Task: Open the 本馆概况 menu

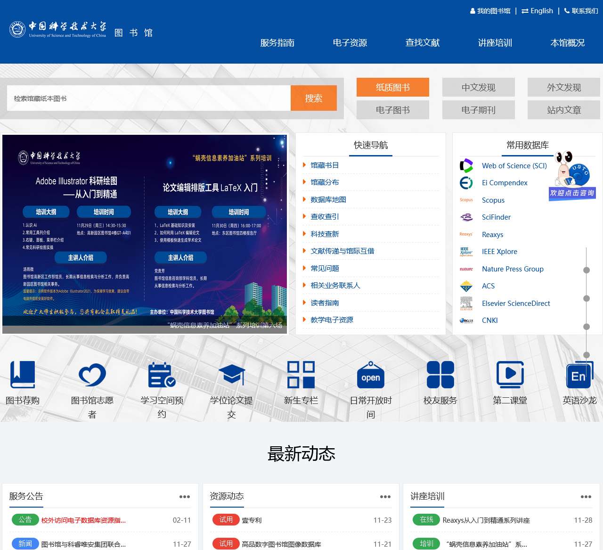Action: point(568,43)
